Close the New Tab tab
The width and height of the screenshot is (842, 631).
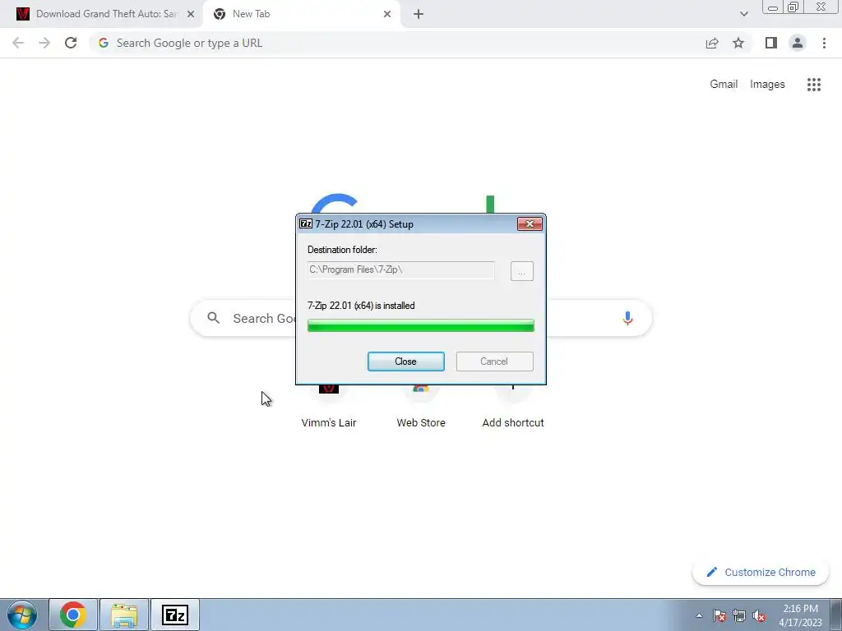tap(386, 15)
